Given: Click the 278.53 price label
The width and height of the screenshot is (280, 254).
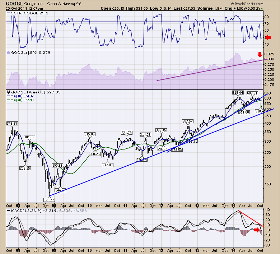Looking at the screenshot, I should point(177,149).
